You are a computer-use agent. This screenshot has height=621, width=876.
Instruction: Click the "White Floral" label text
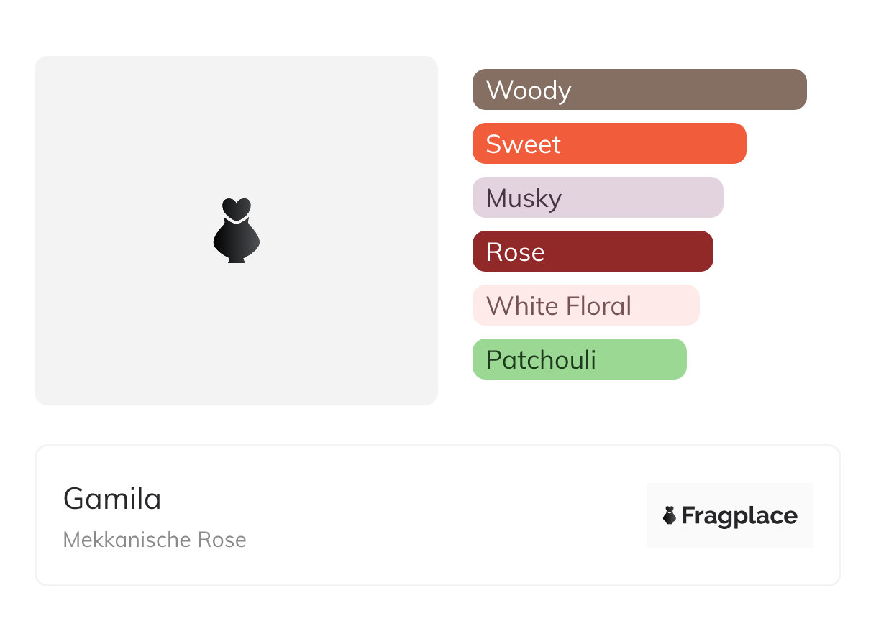click(558, 306)
